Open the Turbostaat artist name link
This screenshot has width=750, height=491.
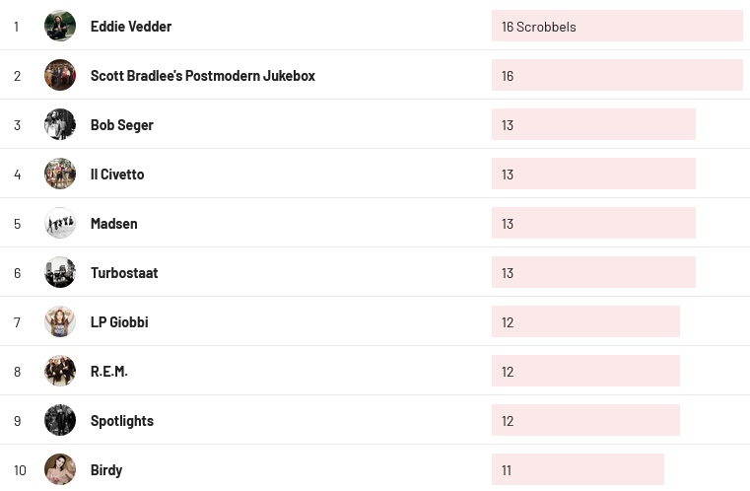(124, 273)
